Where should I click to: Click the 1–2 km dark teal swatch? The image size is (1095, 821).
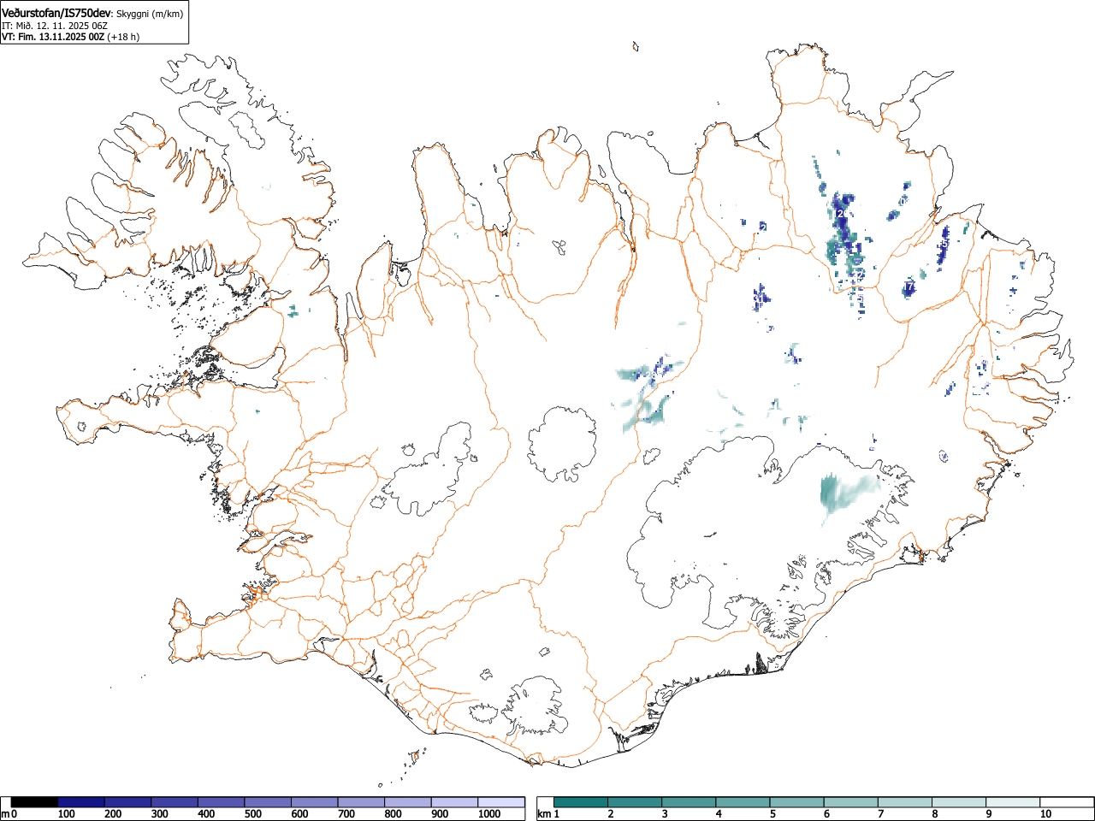[x=581, y=802]
